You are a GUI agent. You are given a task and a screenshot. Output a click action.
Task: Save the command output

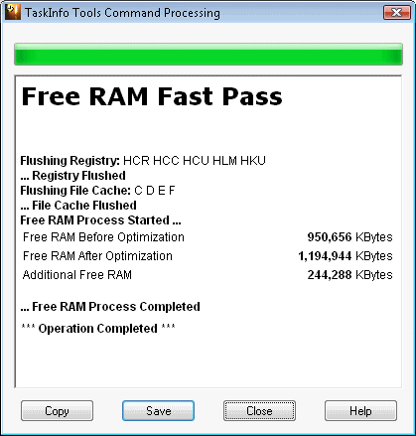(158, 411)
